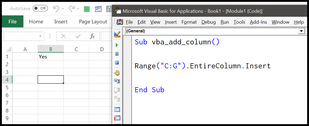Viewport: 309px width, 126px height.
Task: Open the Excel File tab
Action: point(13,22)
